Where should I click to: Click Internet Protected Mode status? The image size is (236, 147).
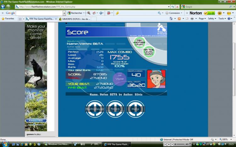click(x=177, y=139)
